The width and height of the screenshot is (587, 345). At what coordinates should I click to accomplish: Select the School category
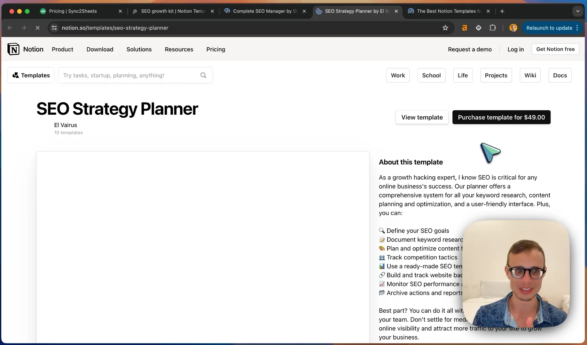[431, 75]
